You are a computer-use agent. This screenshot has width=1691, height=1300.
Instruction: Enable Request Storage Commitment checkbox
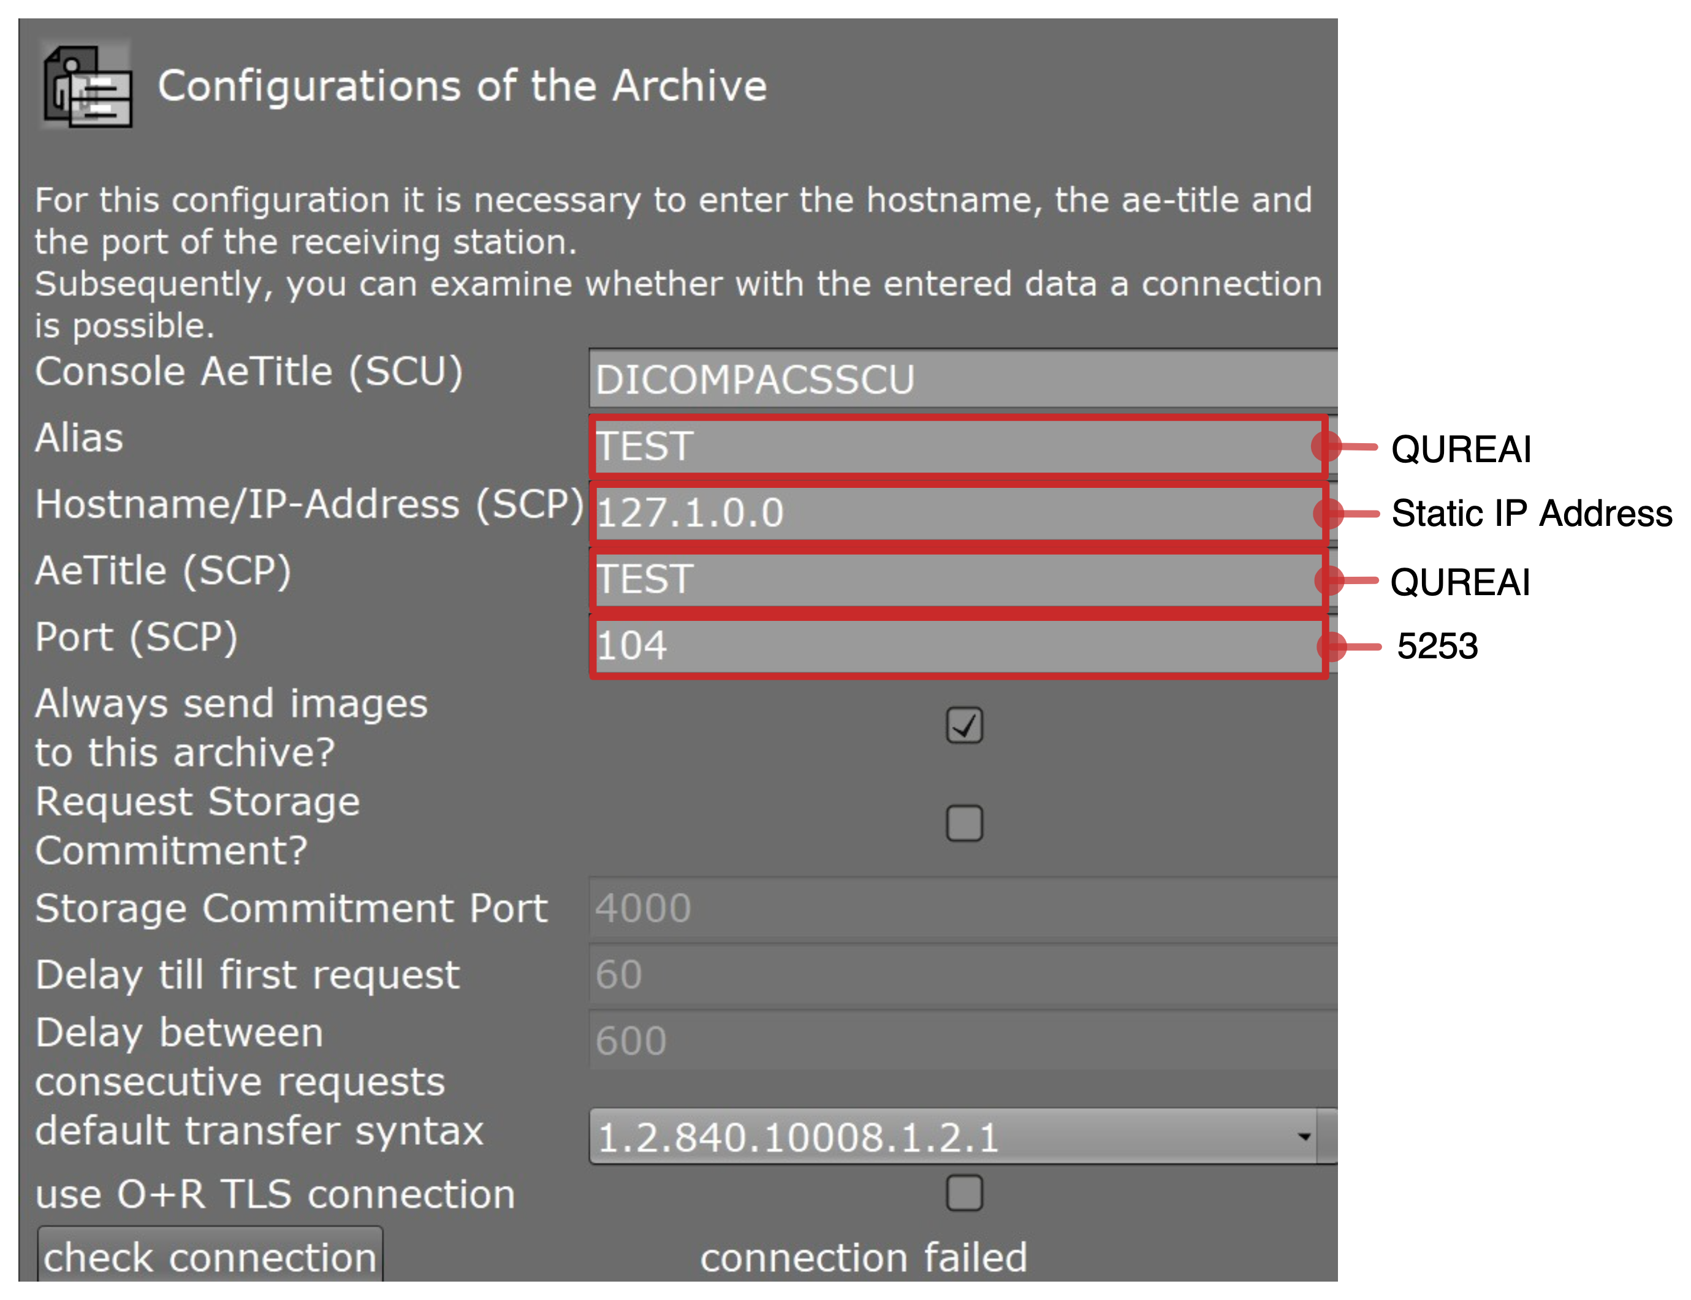pyautogui.click(x=963, y=823)
